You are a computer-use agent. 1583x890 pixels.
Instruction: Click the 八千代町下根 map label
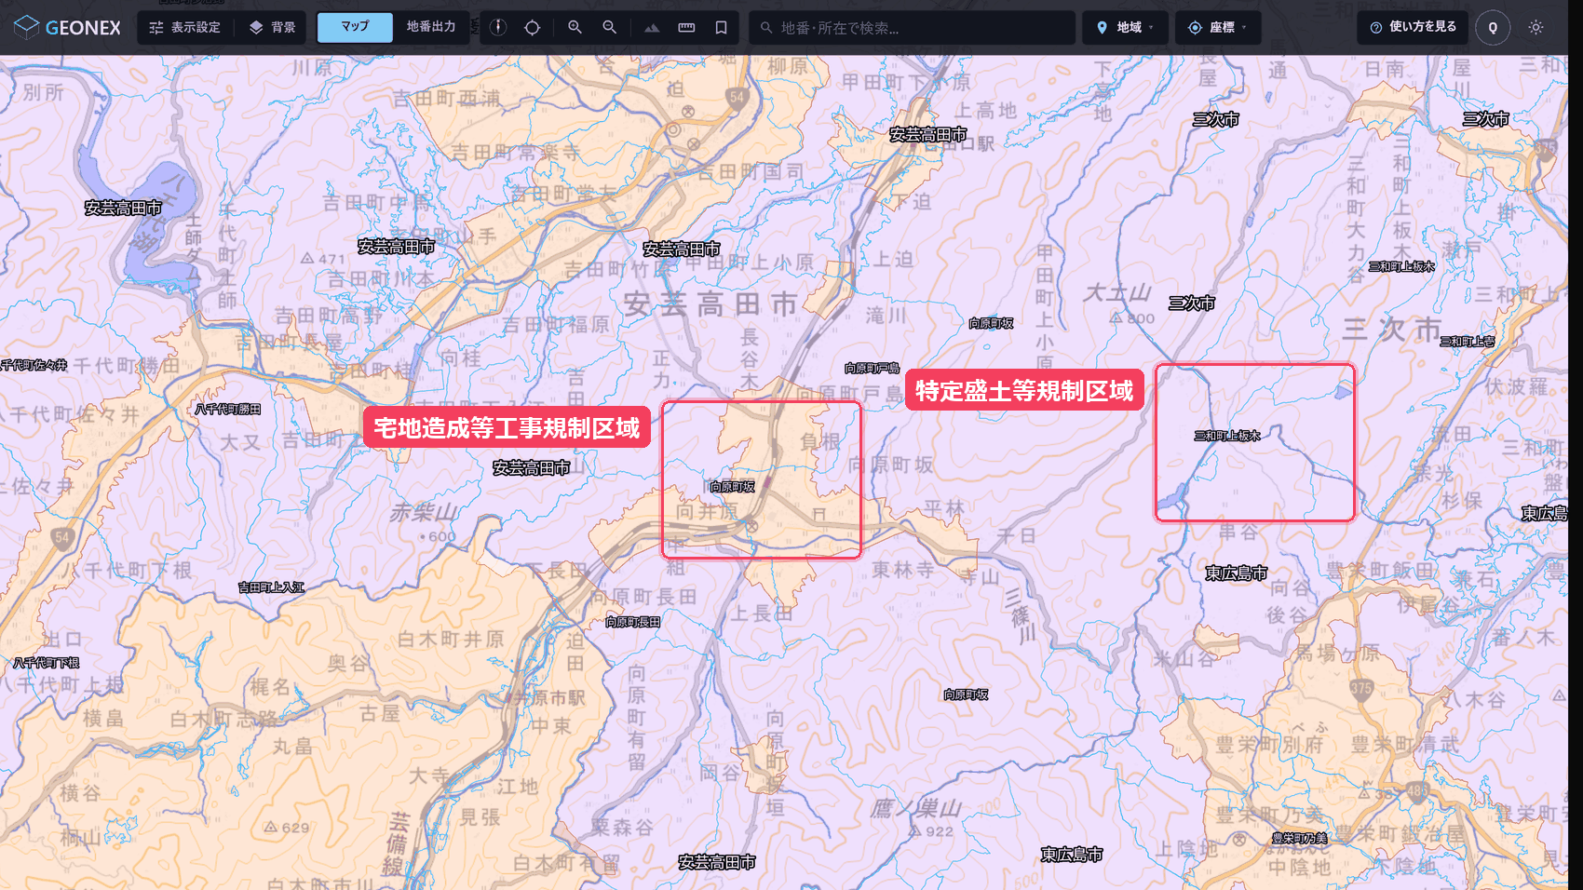pyautogui.click(x=47, y=663)
